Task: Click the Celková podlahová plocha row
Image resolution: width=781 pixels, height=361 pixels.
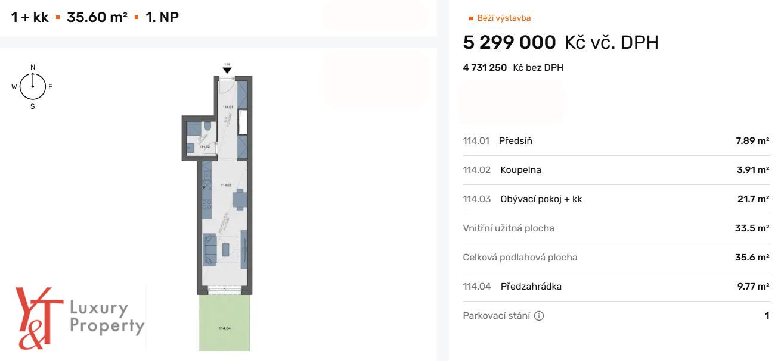Action: coord(616,258)
